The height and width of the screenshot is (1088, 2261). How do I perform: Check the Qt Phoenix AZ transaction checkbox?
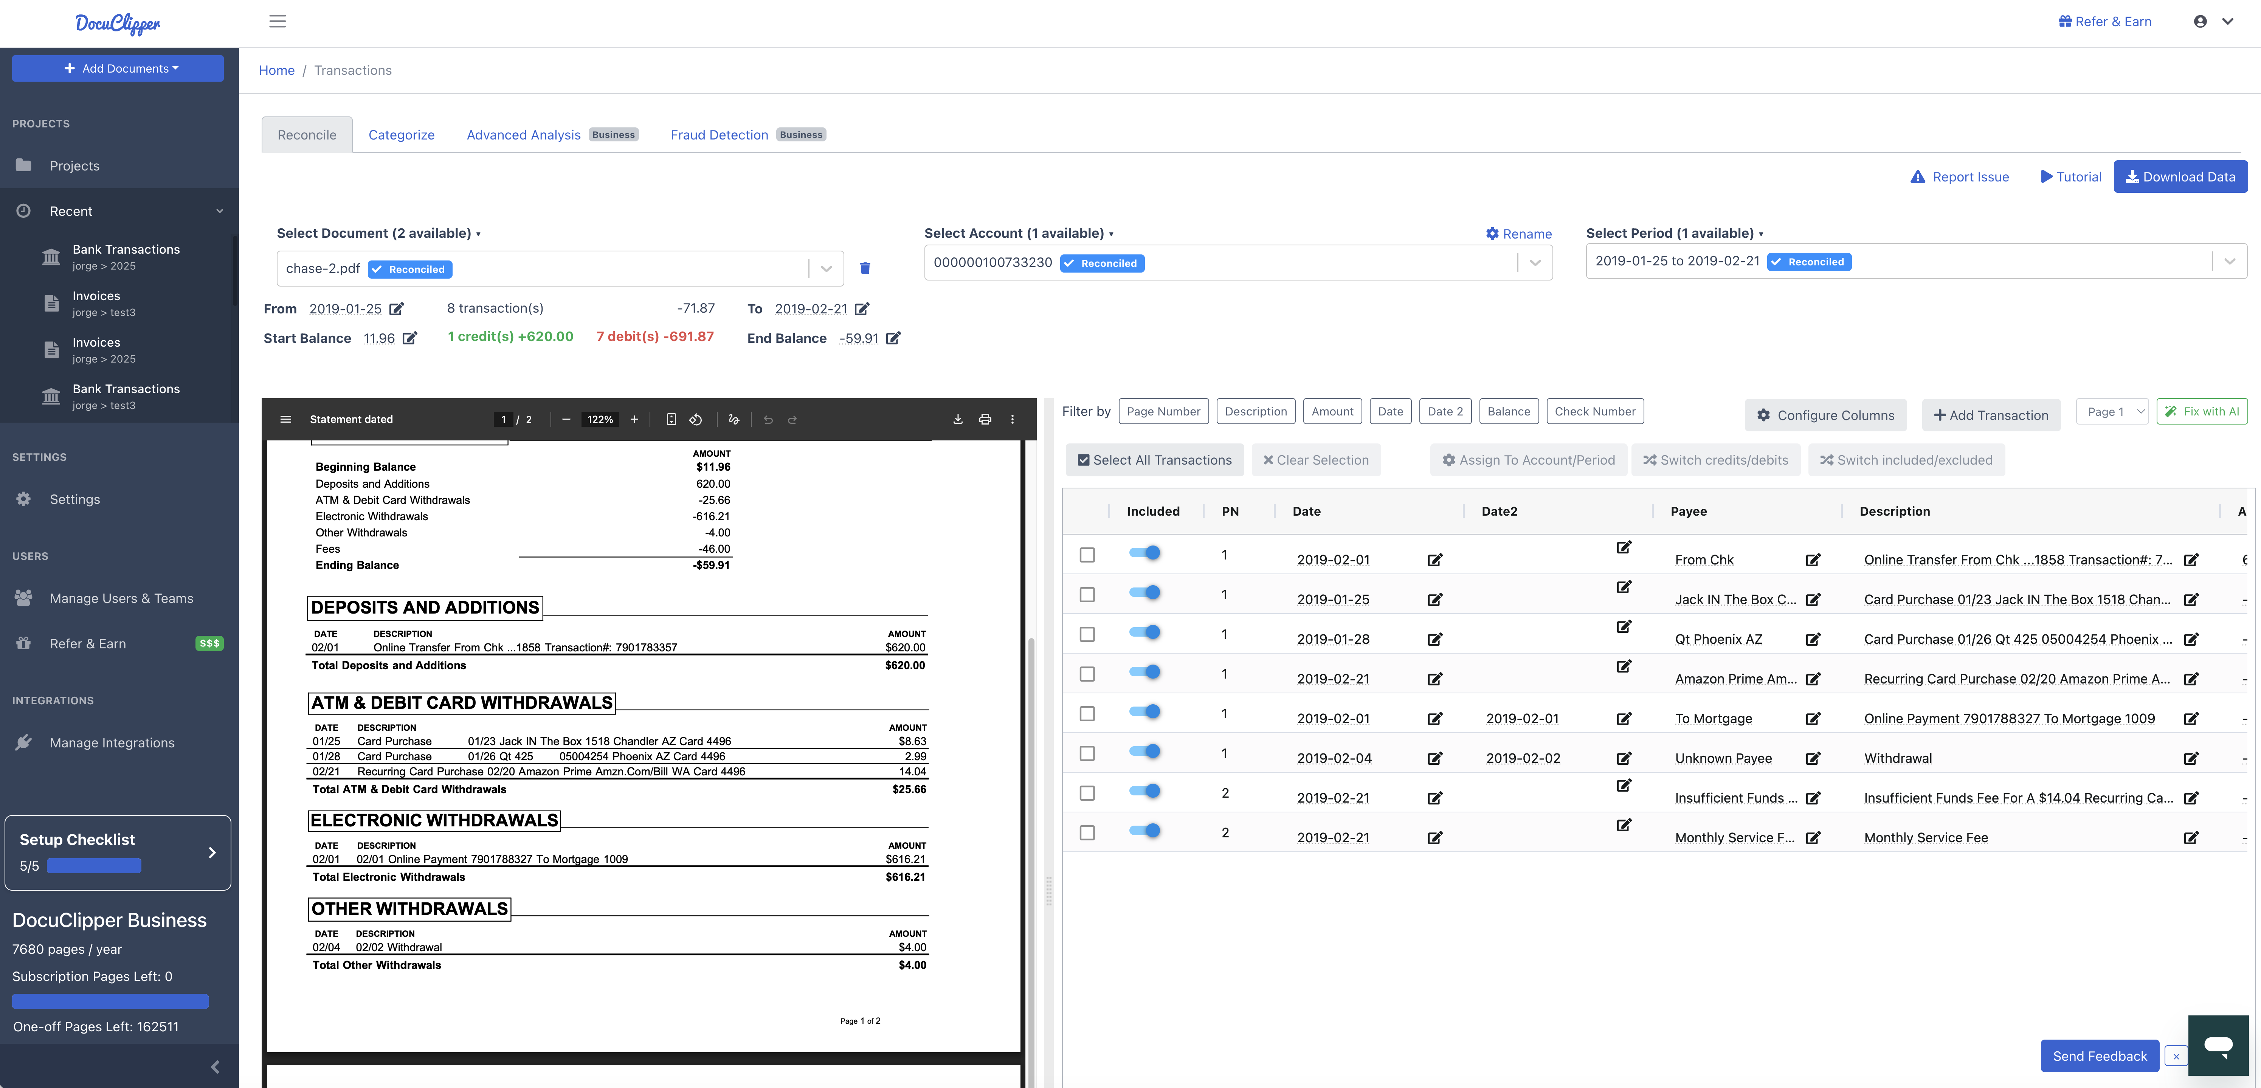point(1087,634)
